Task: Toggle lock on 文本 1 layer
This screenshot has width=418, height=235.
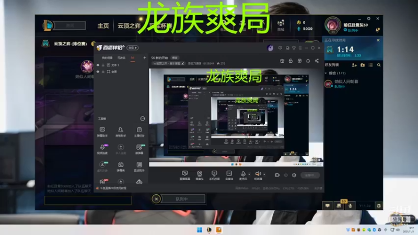Action: click(x=103, y=65)
